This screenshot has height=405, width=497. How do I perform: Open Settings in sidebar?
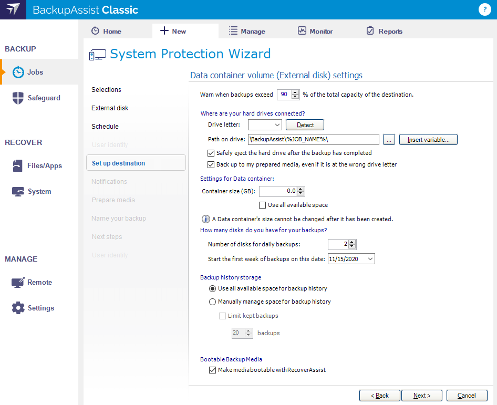click(39, 308)
